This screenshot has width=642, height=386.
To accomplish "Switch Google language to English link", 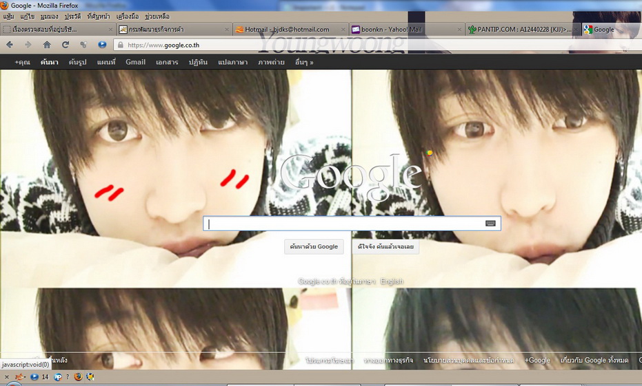I will click(392, 281).
